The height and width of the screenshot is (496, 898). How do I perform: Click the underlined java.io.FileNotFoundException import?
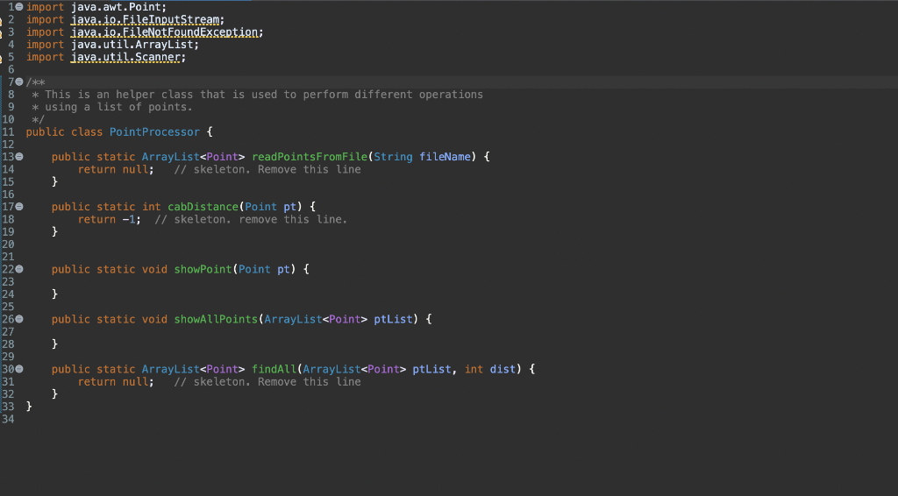(x=164, y=32)
